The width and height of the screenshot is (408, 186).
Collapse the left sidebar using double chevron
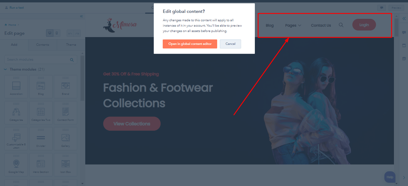click(x=81, y=16)
